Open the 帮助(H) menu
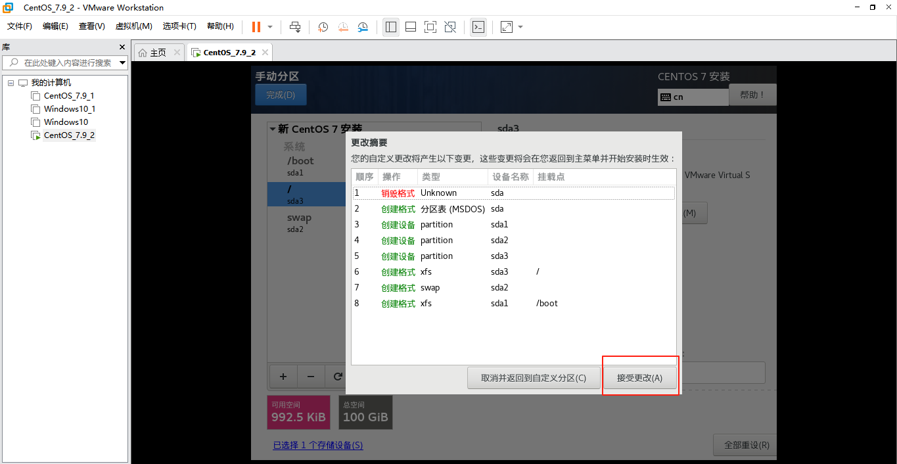 tap(220, 26)
